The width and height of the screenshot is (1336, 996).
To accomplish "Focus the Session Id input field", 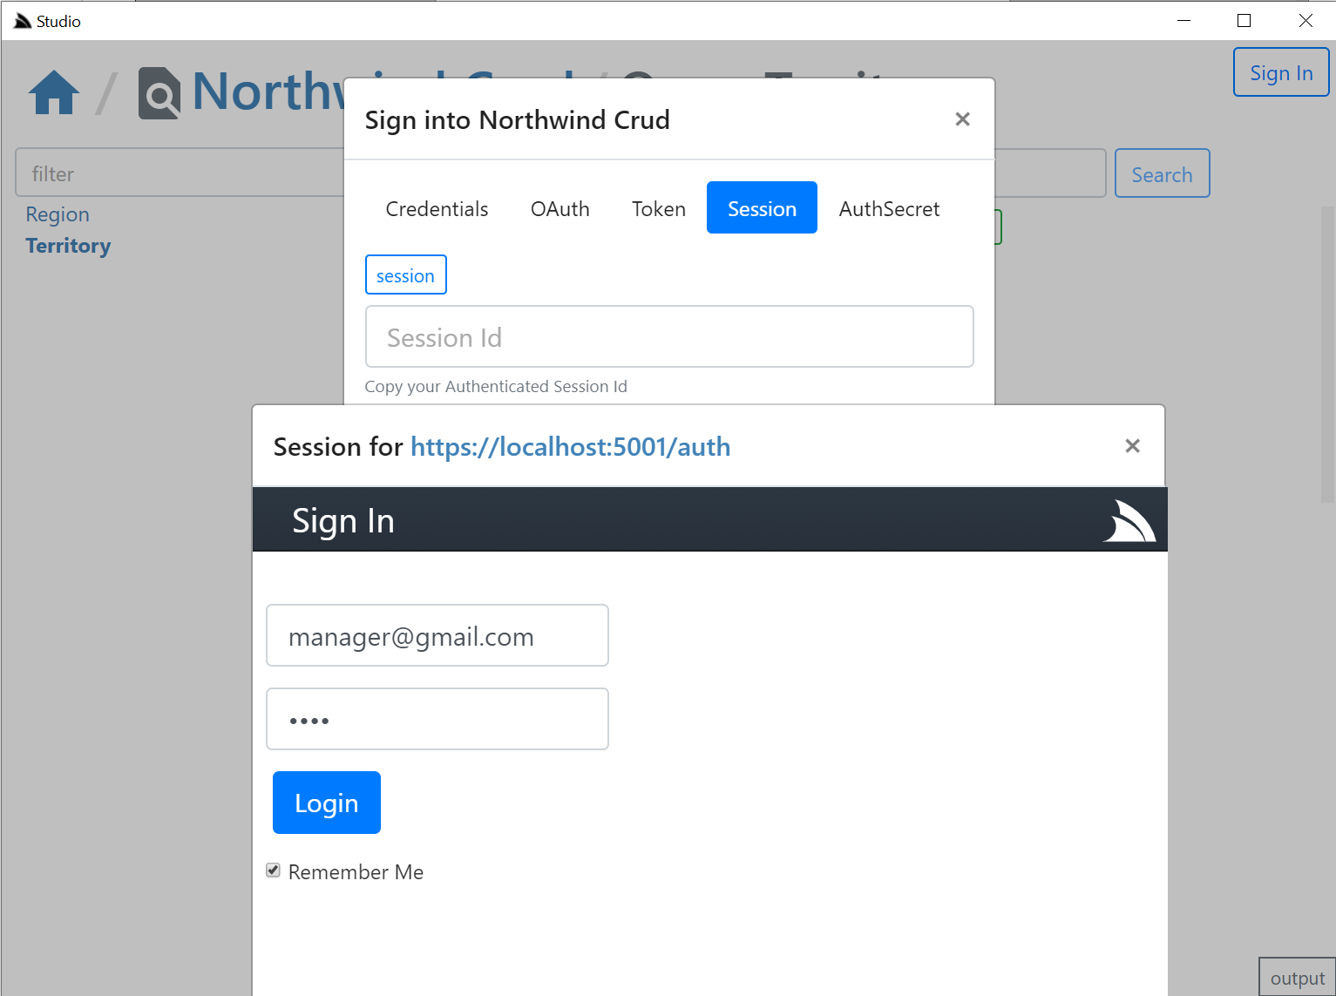I will tap(668, 337).
